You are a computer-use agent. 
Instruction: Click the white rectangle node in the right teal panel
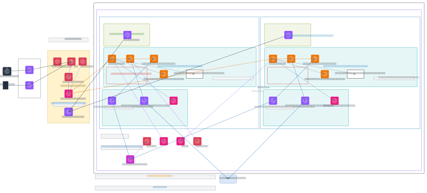(x=355, y=74)
